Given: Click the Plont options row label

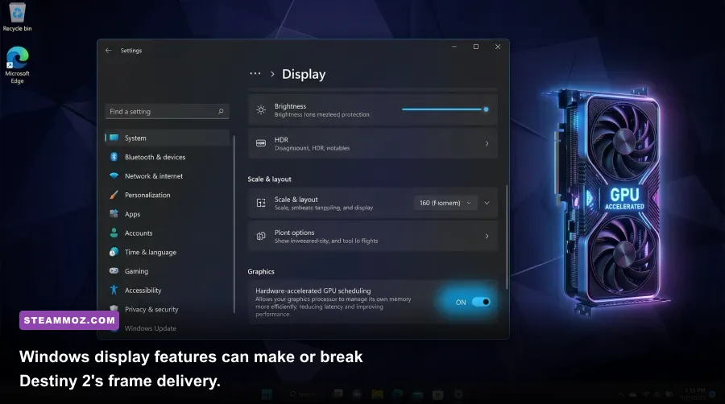Looking at the screenshot, I should (294, 233).
